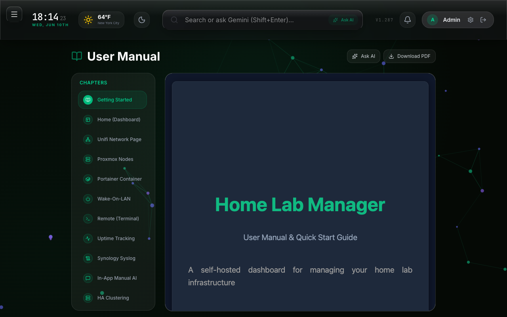The height and width of the screenshot is (317, 507).
Task: Open the Remote (Terminal) chapter
Action: (x=112, y=219)
